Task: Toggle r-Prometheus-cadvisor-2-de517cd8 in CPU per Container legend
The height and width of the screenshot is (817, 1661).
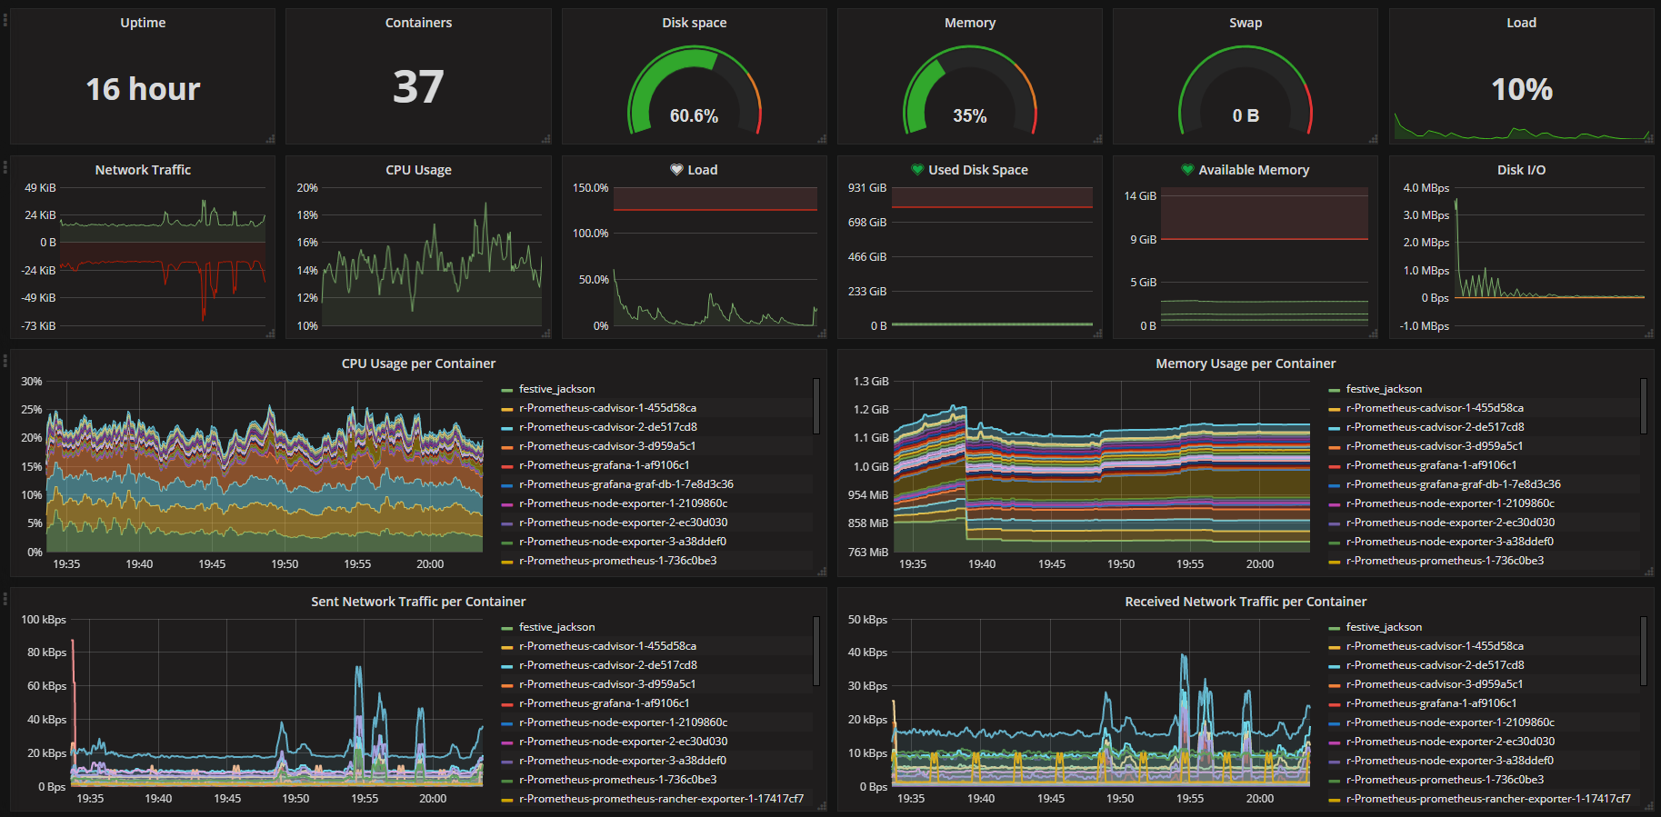Action: [x=608, y=427]
